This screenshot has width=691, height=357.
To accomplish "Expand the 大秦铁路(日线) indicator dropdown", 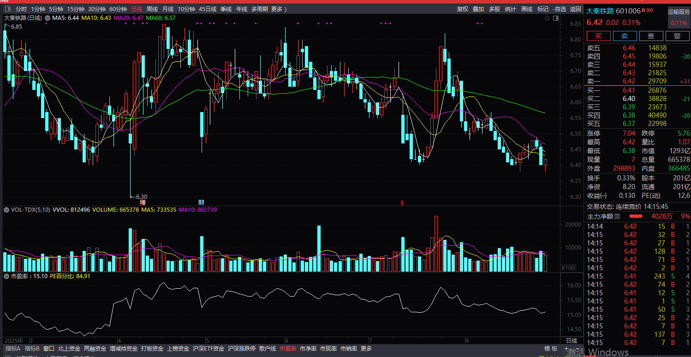I will 47,18.
